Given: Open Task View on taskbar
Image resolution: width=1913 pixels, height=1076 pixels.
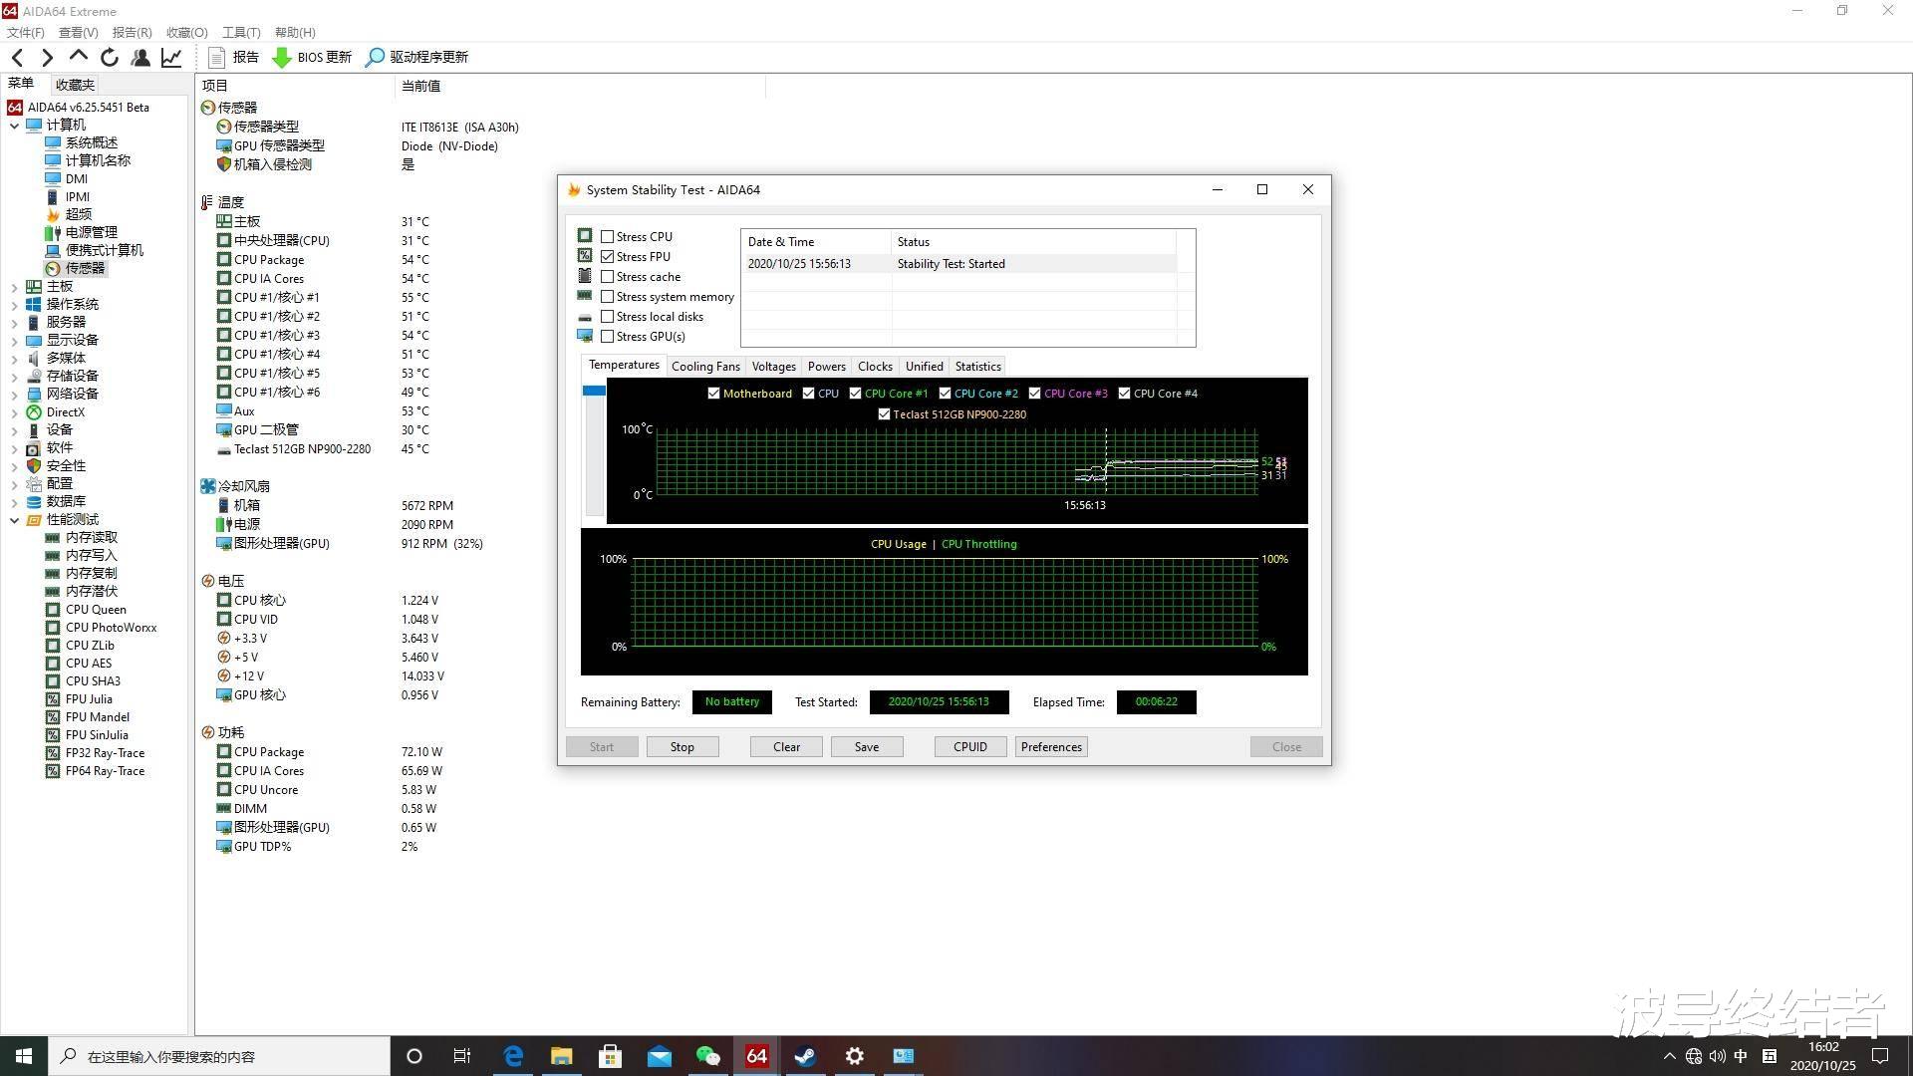Looking at the screenshot, I should [462, 1056].
